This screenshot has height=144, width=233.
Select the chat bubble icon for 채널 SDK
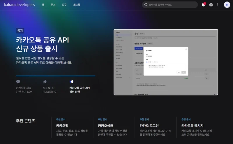18,82
